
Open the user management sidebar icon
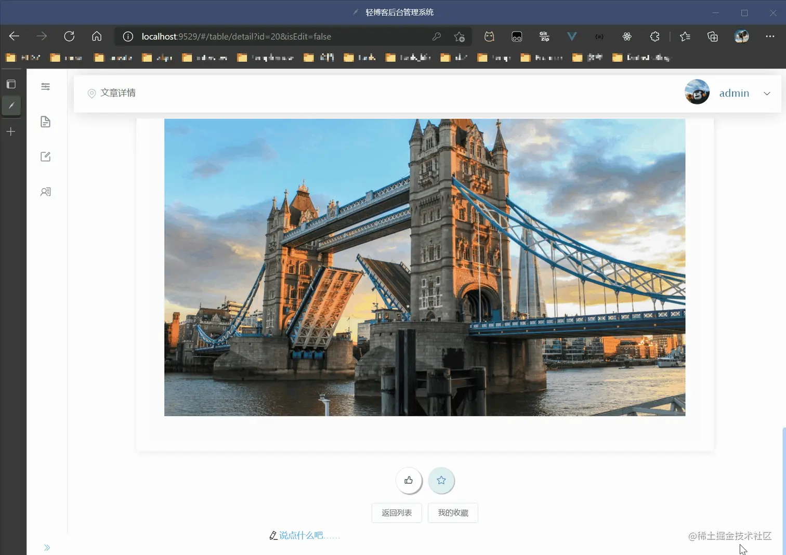coord(46,192)
